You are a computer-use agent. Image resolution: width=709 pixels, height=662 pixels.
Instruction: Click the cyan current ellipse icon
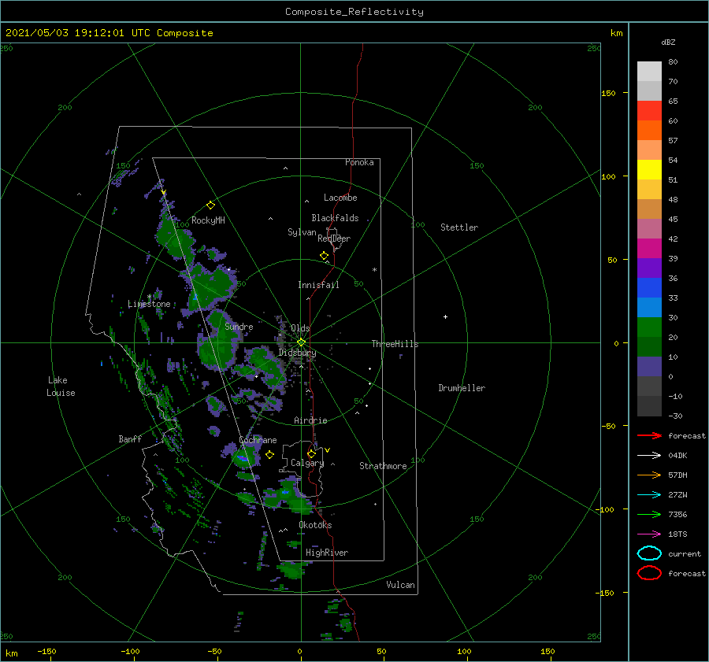coord(649,553)
